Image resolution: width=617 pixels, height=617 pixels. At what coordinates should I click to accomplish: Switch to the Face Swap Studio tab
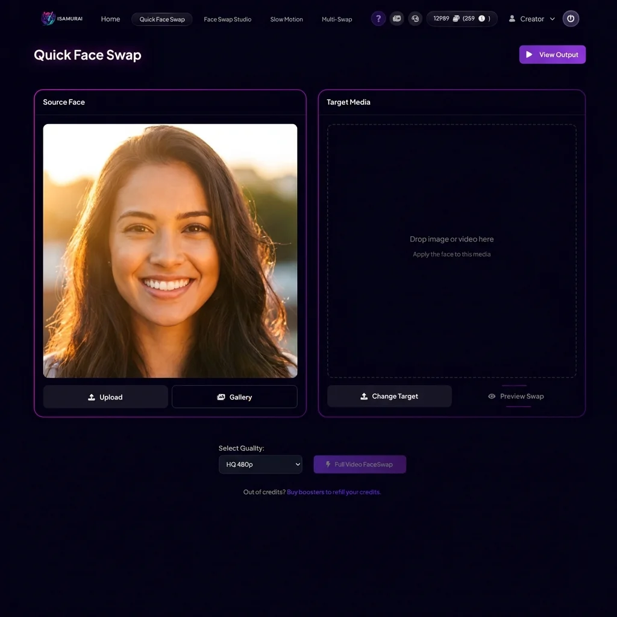pyautogui.click(x=228, y=19)
